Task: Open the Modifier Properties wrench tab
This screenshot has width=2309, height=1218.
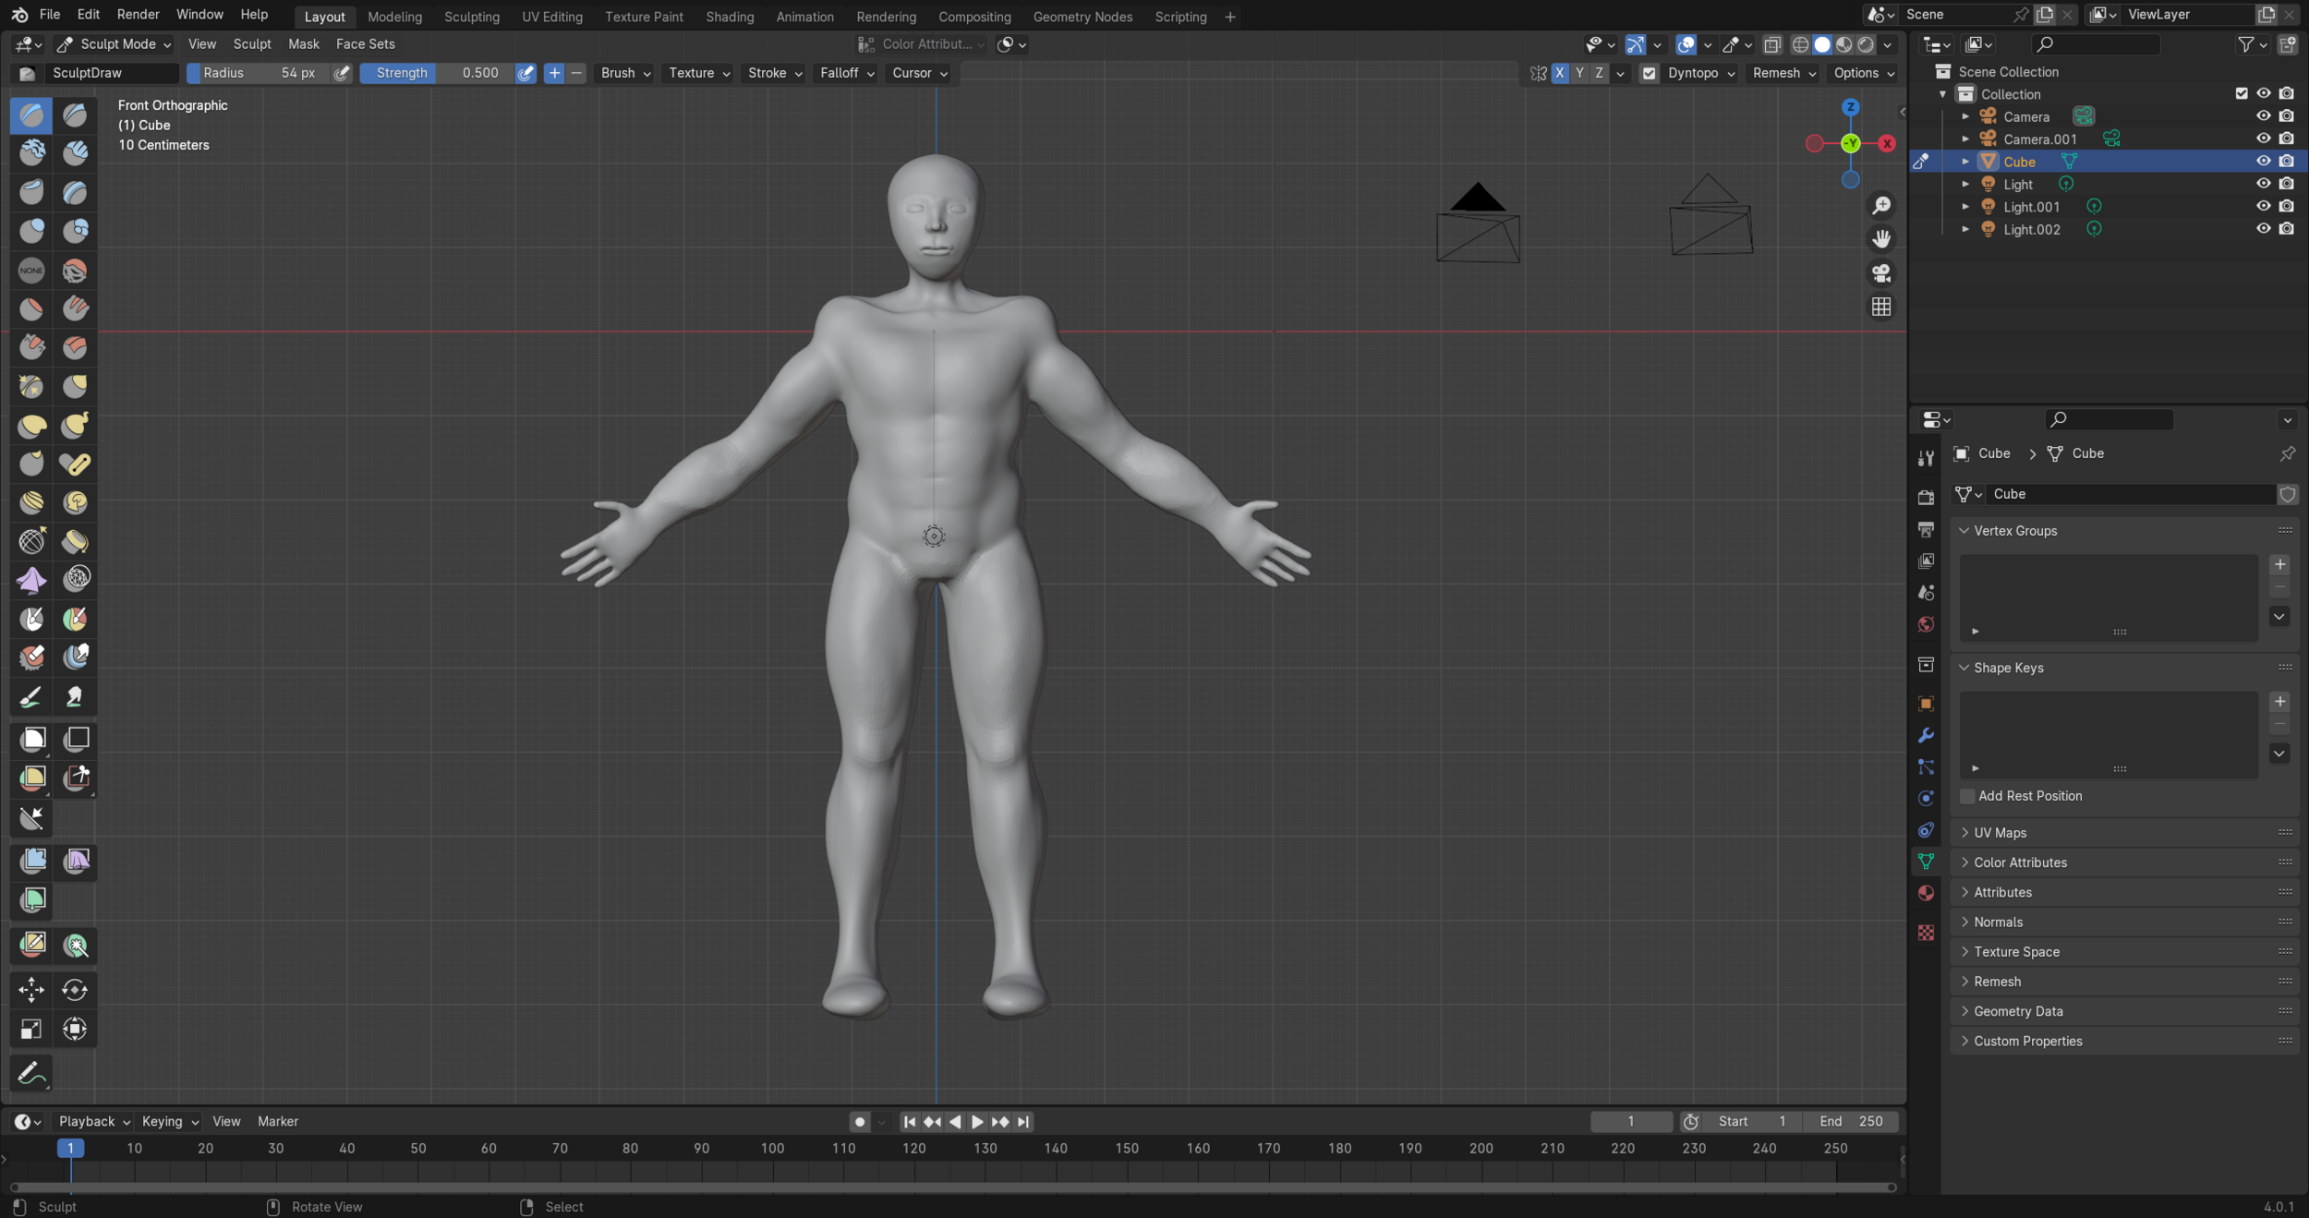Action: pyautogui.click(x=1927, y=735)
